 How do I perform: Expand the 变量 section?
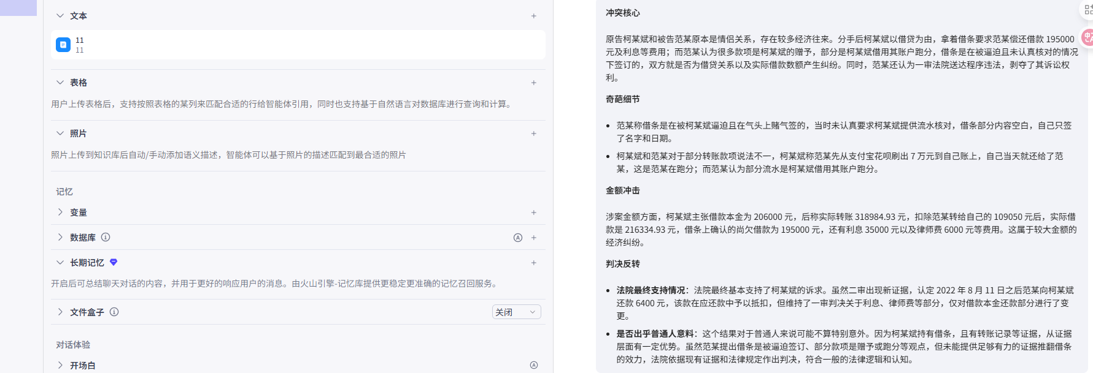(x=60, y=212)
